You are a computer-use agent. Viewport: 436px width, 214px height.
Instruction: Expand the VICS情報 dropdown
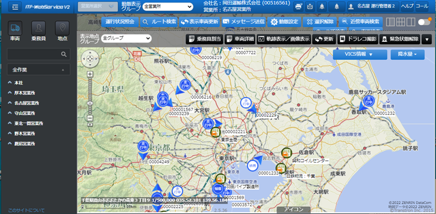click(x=360, y=55)
